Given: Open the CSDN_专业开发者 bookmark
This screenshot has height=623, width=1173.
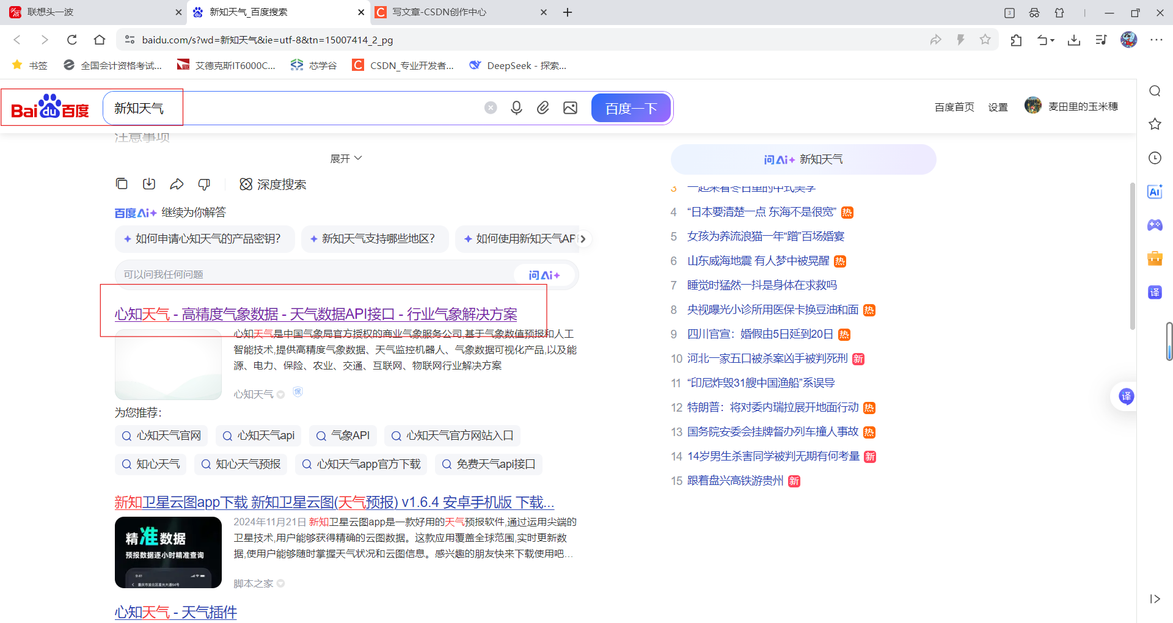Looking at the screenshot, I should pos(403,65).
